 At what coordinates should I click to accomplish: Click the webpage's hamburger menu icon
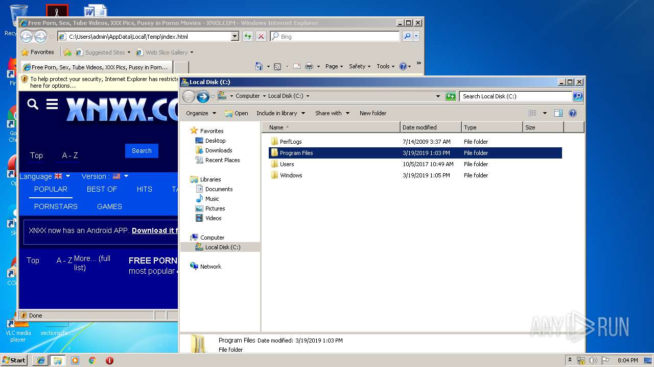pyautogui.click(x=52, y=104)
